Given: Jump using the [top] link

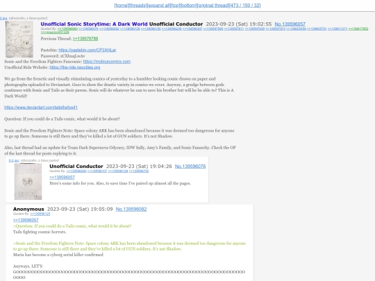Looking at the screenshot, I should tap(176, 6).
